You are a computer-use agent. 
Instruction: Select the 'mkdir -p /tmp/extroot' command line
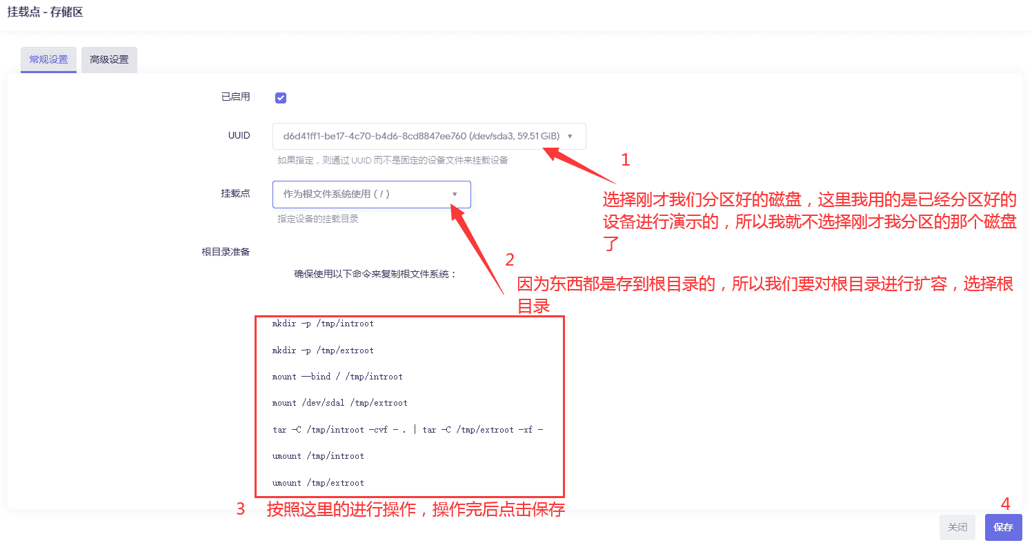[x=323, y=350]
